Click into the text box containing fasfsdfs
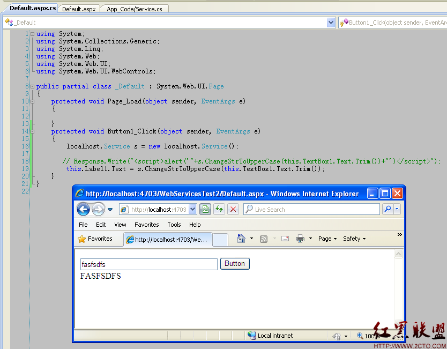 point(149,264)
